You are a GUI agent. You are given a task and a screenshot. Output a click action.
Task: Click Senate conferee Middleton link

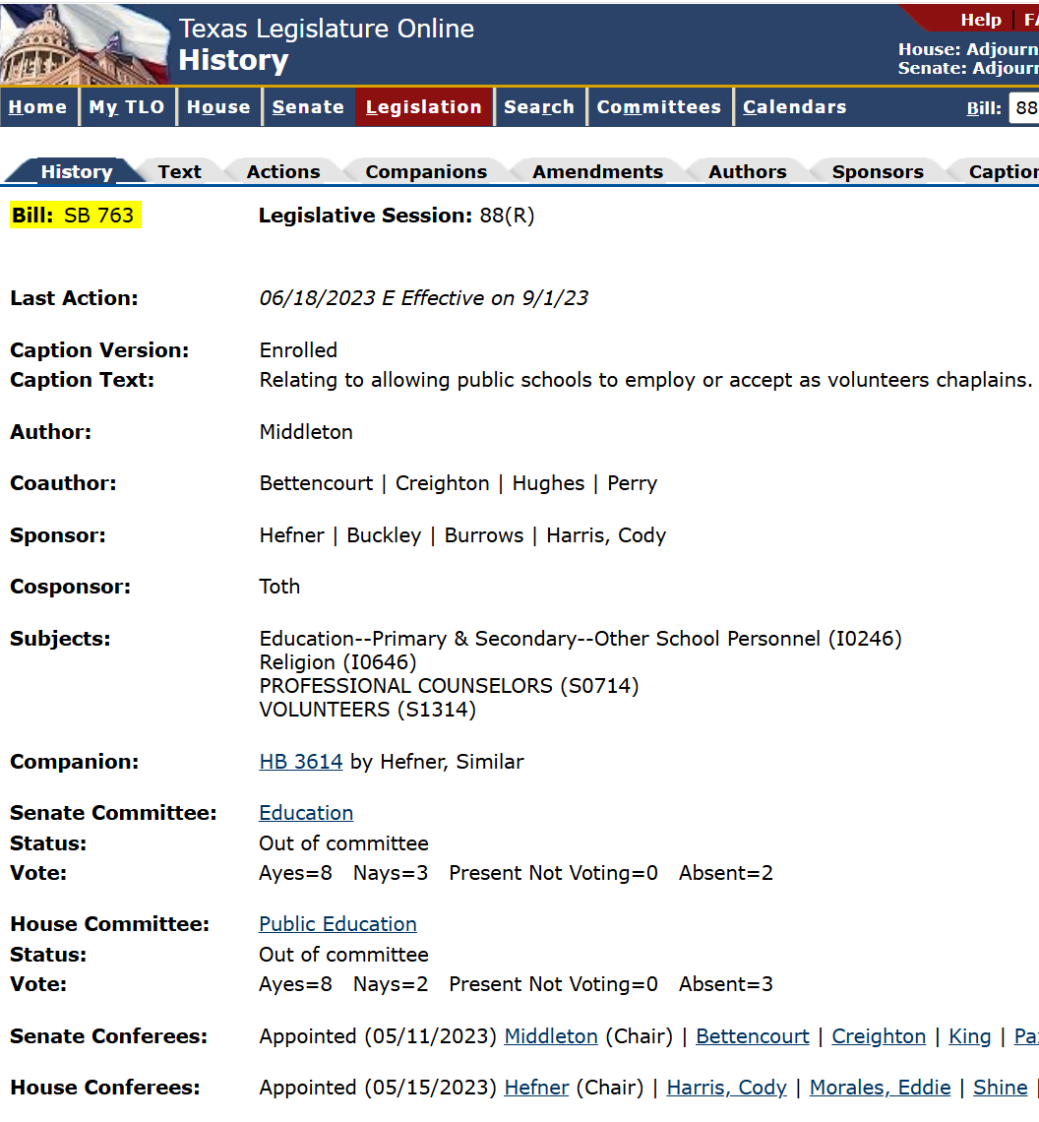point(550,1036)
